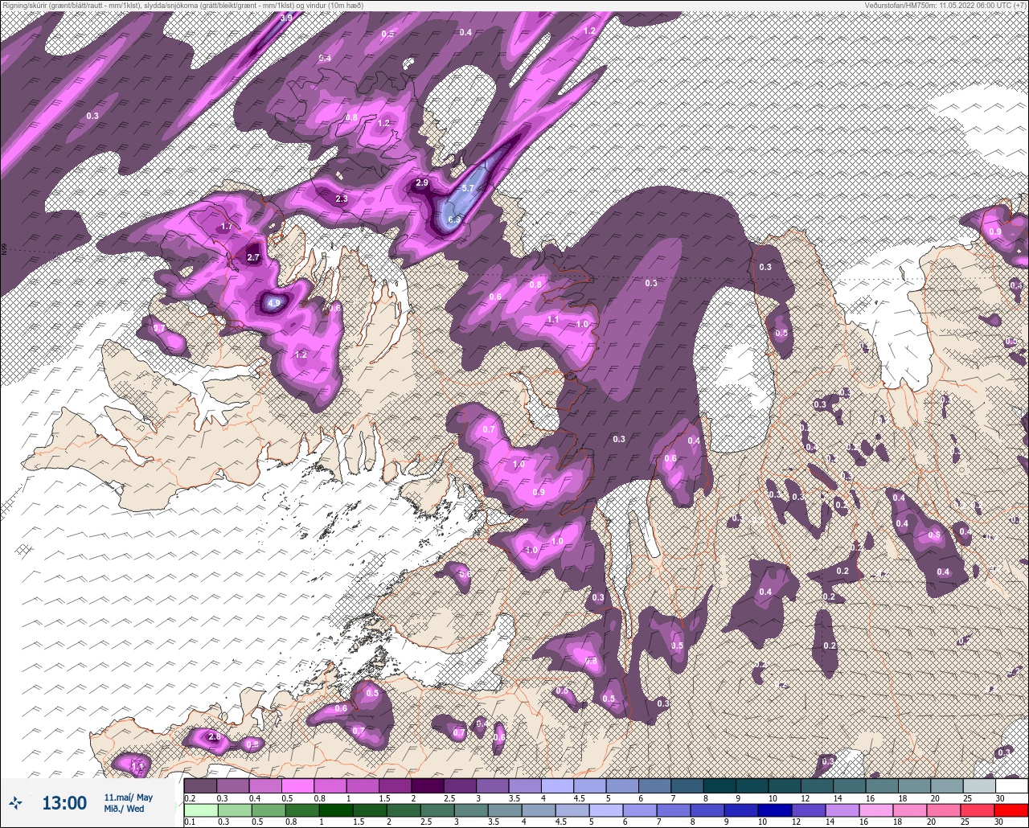Click the Veðurstofan compass logo icon
Viewport: 1029px width, 828px height.
(15, 802)
